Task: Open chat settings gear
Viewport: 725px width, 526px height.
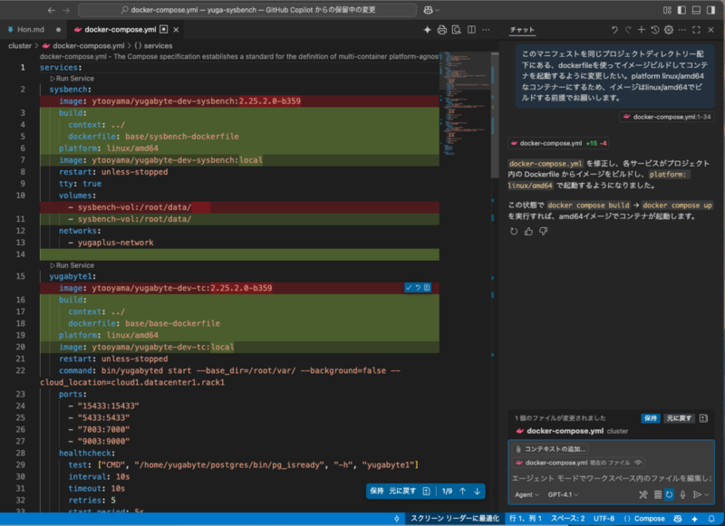Action: pos(669,30)
